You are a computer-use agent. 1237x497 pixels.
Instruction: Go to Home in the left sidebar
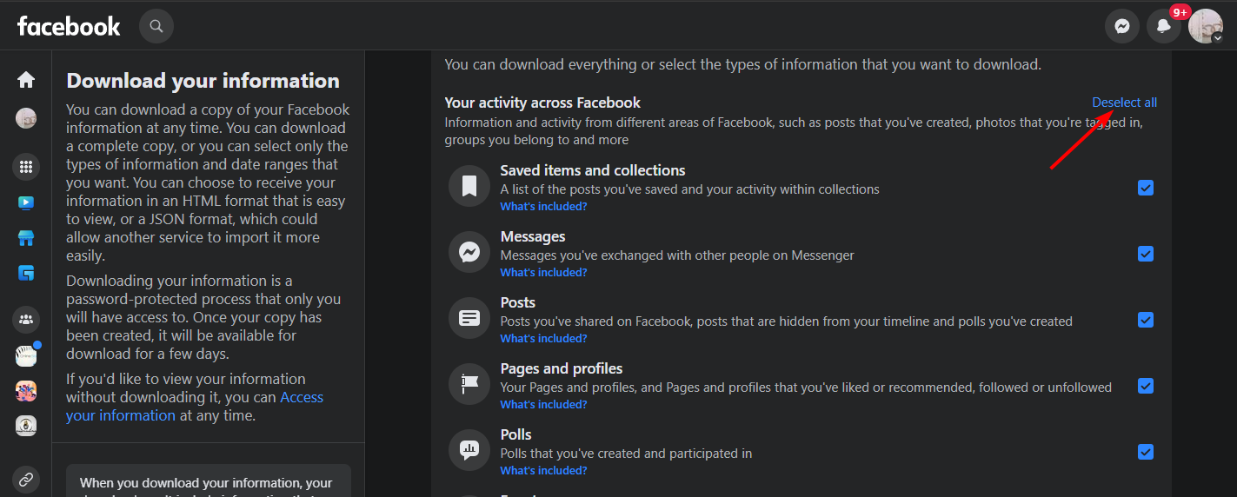click(x=26, y=80)
